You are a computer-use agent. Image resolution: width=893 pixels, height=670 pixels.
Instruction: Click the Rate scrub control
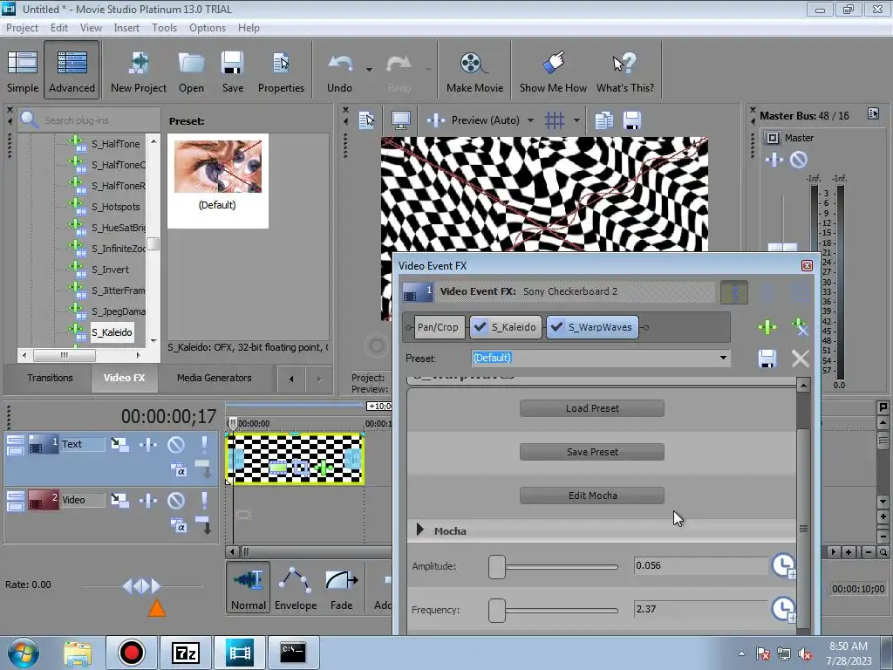click(142, 585)
